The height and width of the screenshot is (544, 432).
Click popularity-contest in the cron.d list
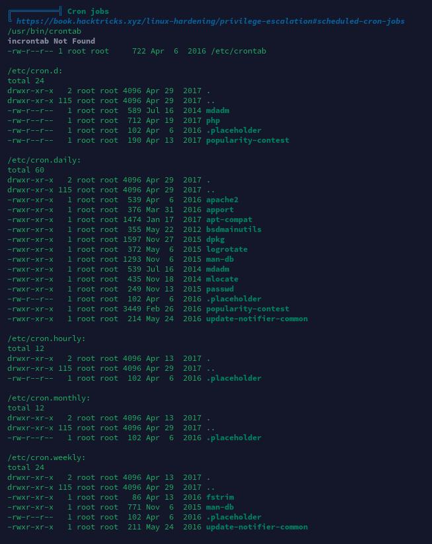pos(248,141)
